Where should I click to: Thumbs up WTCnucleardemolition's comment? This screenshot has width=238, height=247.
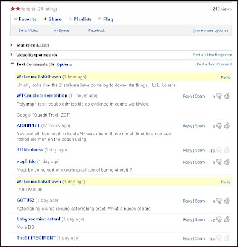[x=227, y=96]
